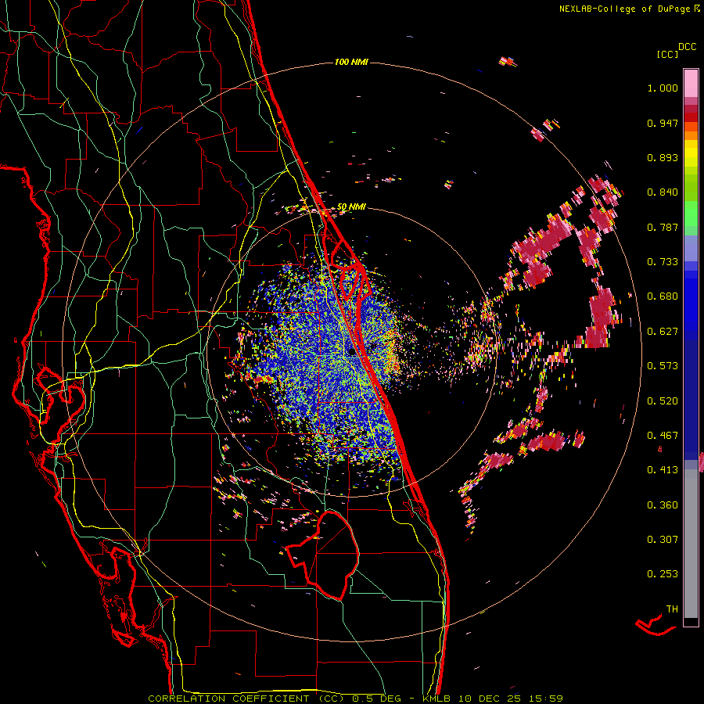
Task: Click the KMLB radar site dot at ring center
Action: point(351,353)
